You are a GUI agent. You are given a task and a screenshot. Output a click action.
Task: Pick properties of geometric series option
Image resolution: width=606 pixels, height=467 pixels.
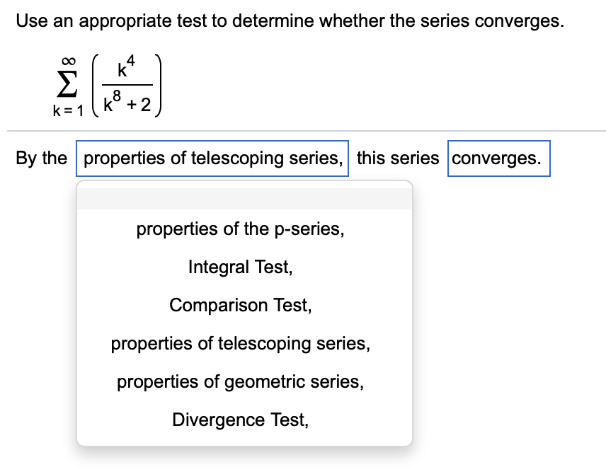click(x=240, y=381)
